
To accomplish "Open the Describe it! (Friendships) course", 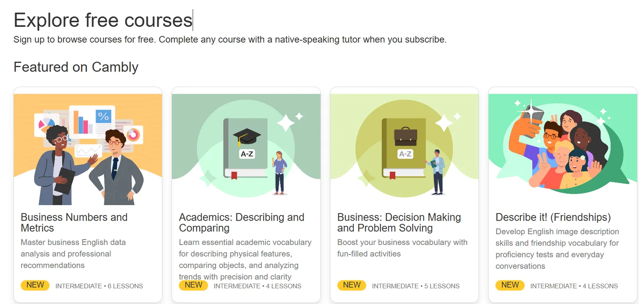I will click(553, 217).
